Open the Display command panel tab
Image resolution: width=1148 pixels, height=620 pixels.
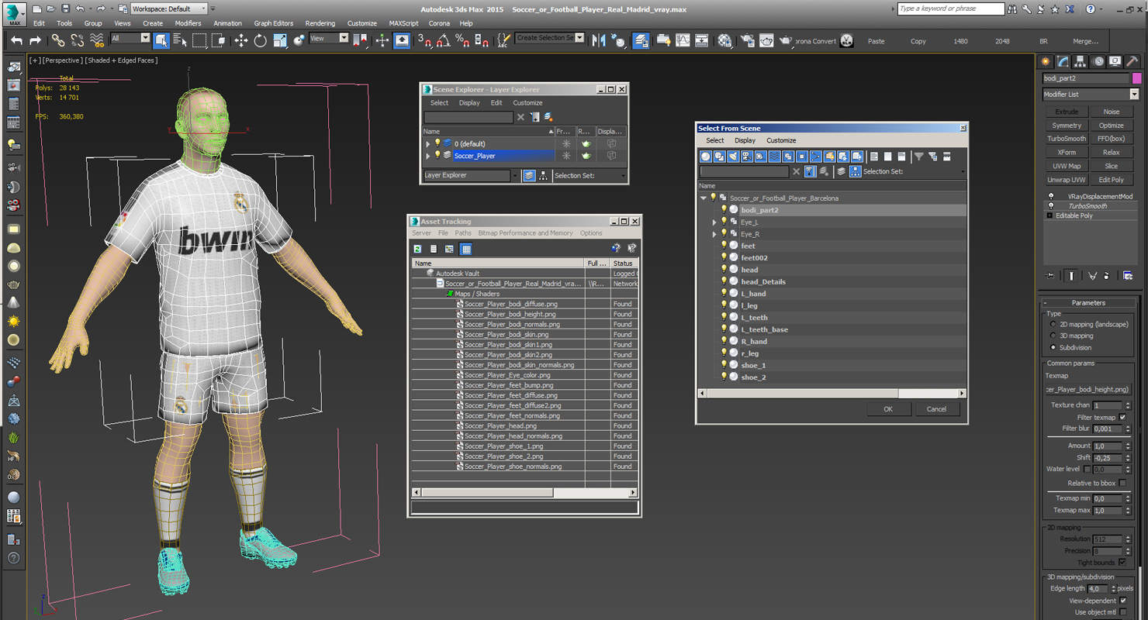click(1115, 61)
